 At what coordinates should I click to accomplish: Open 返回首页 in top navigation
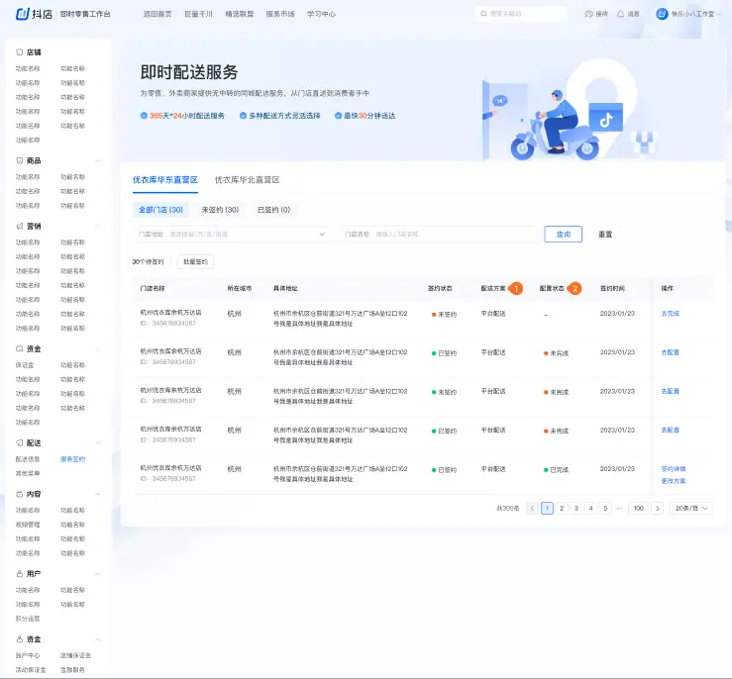(157, 14)
